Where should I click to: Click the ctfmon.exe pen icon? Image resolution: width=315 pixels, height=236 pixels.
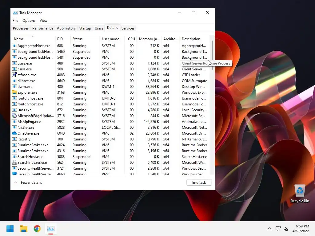(x=14, y=75)
